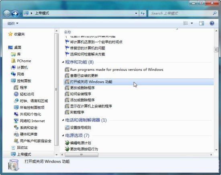The width and height of the screenshot is (221, 175).
Task: Refresh the 上帝模式 folder view
Action: click(143, 13)
